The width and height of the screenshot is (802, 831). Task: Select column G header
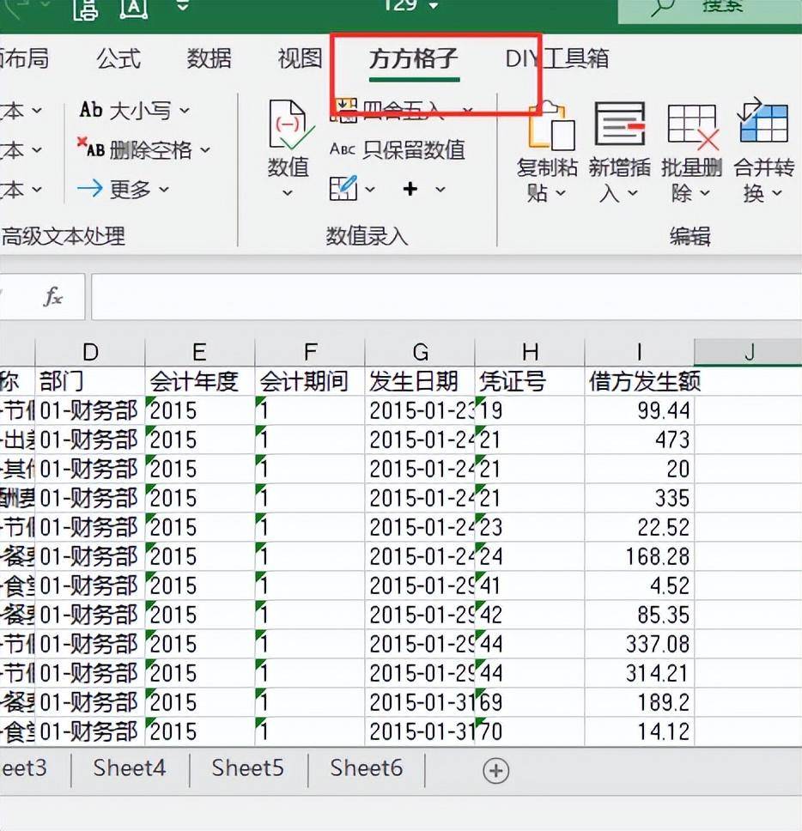coord(421,352)
